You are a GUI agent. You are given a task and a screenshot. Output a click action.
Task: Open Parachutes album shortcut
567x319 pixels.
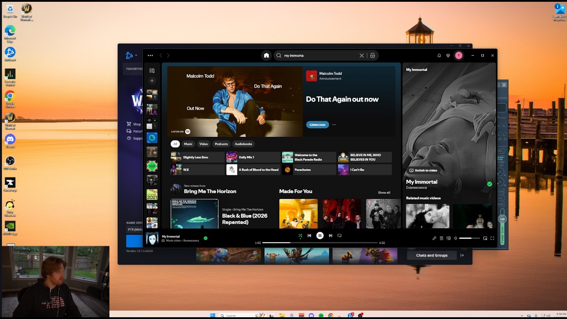click(309, 170)
